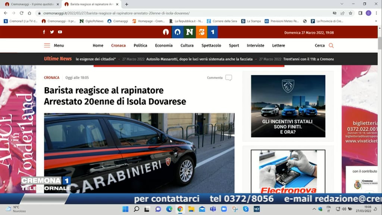Open the YouTube icon in the header

pyautogui.click(x=60, y=32)
